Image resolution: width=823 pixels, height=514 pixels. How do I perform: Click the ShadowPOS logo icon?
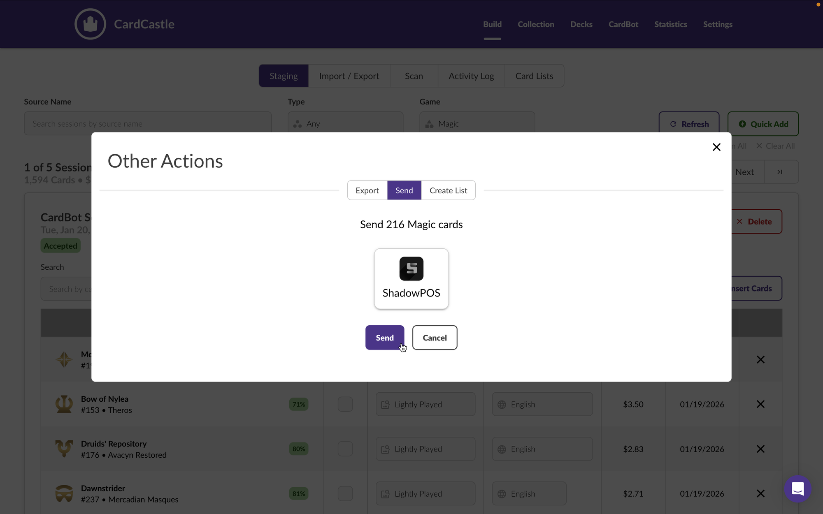pos(411,269)
